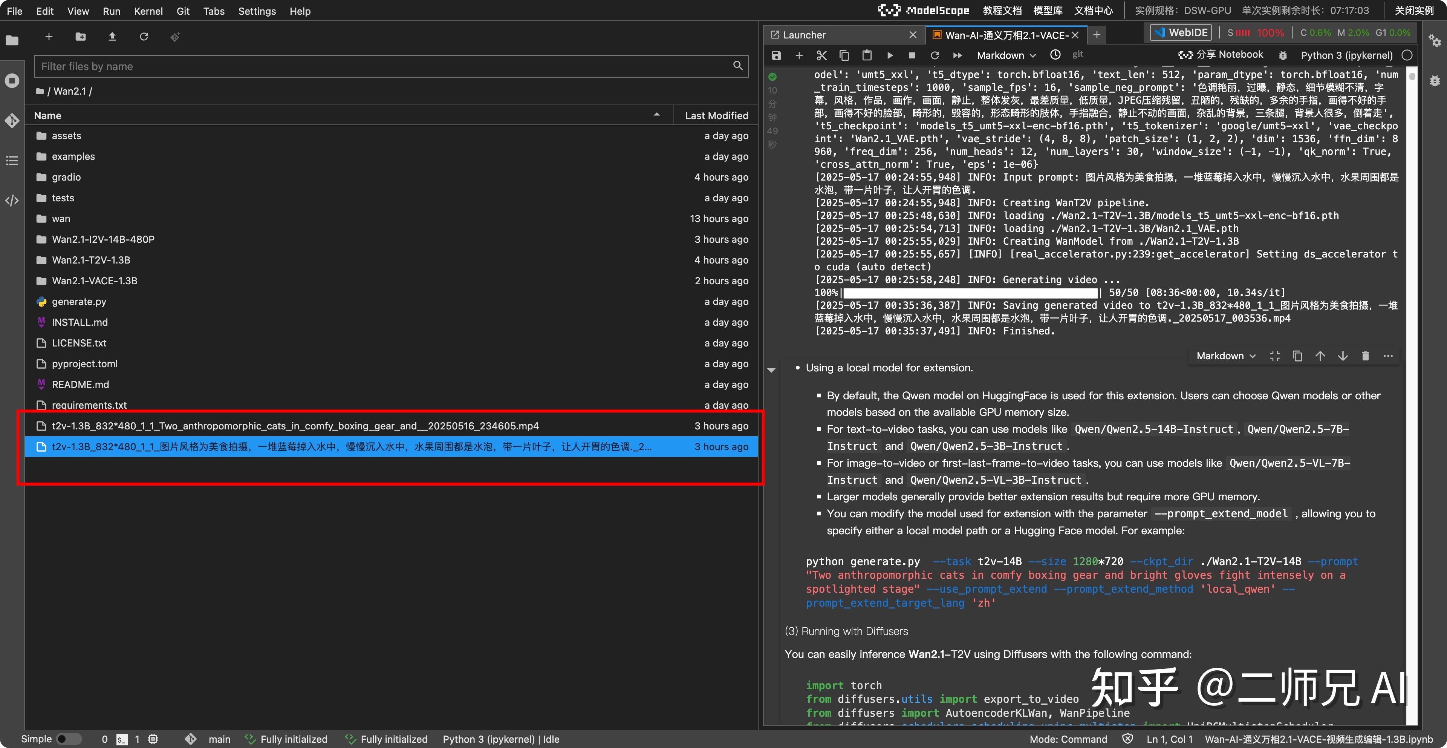Delete the cell using trash icon

(1365, 356)
